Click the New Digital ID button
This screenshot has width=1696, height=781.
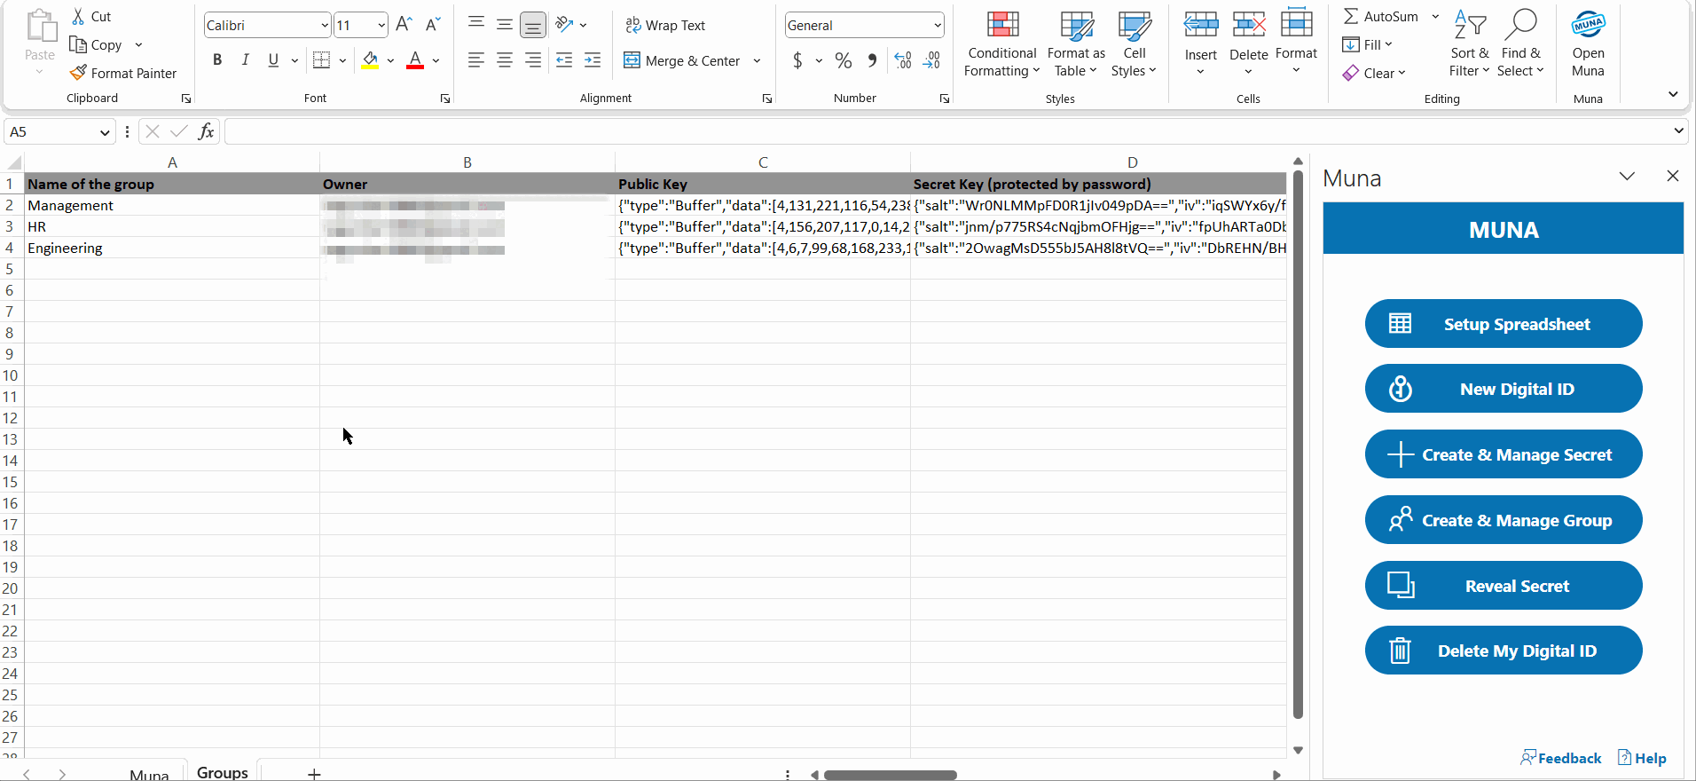1504,389
